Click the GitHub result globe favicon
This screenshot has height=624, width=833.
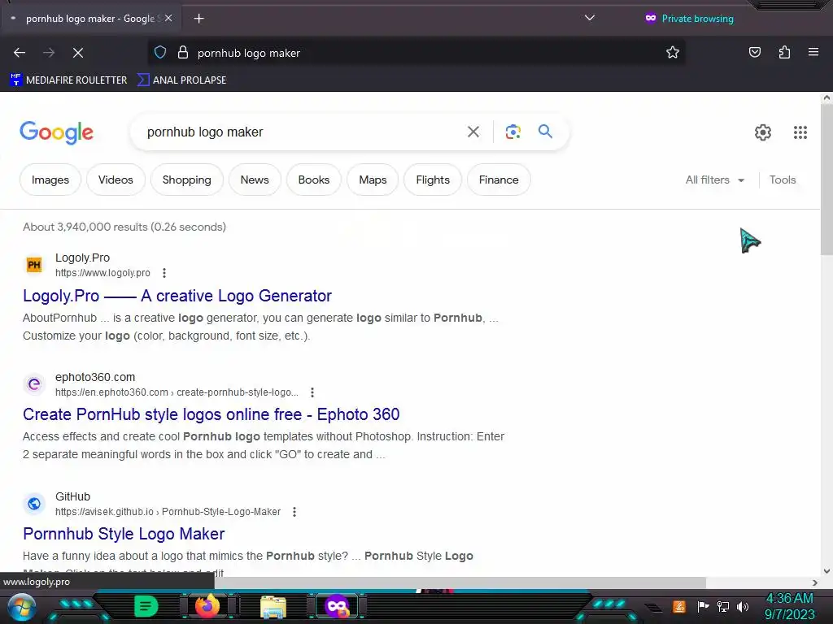(x=34, y=503)
